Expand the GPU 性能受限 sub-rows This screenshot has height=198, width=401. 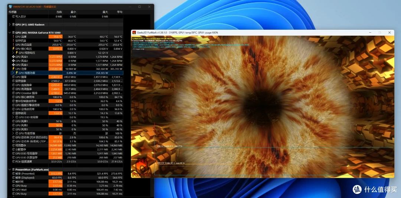[13, 133]
